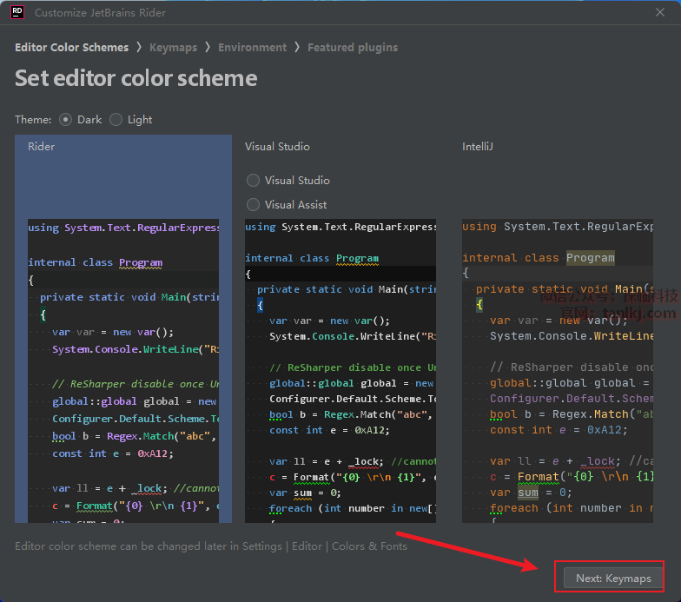Click chevron arrow before Featured plugins
The width and height of the screenshot is (681, 602).
click(297, 48)
